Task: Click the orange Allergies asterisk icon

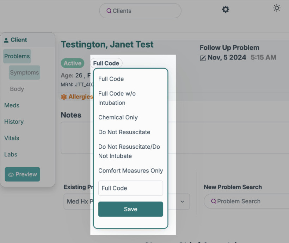Action: click(x=64, y=97)
